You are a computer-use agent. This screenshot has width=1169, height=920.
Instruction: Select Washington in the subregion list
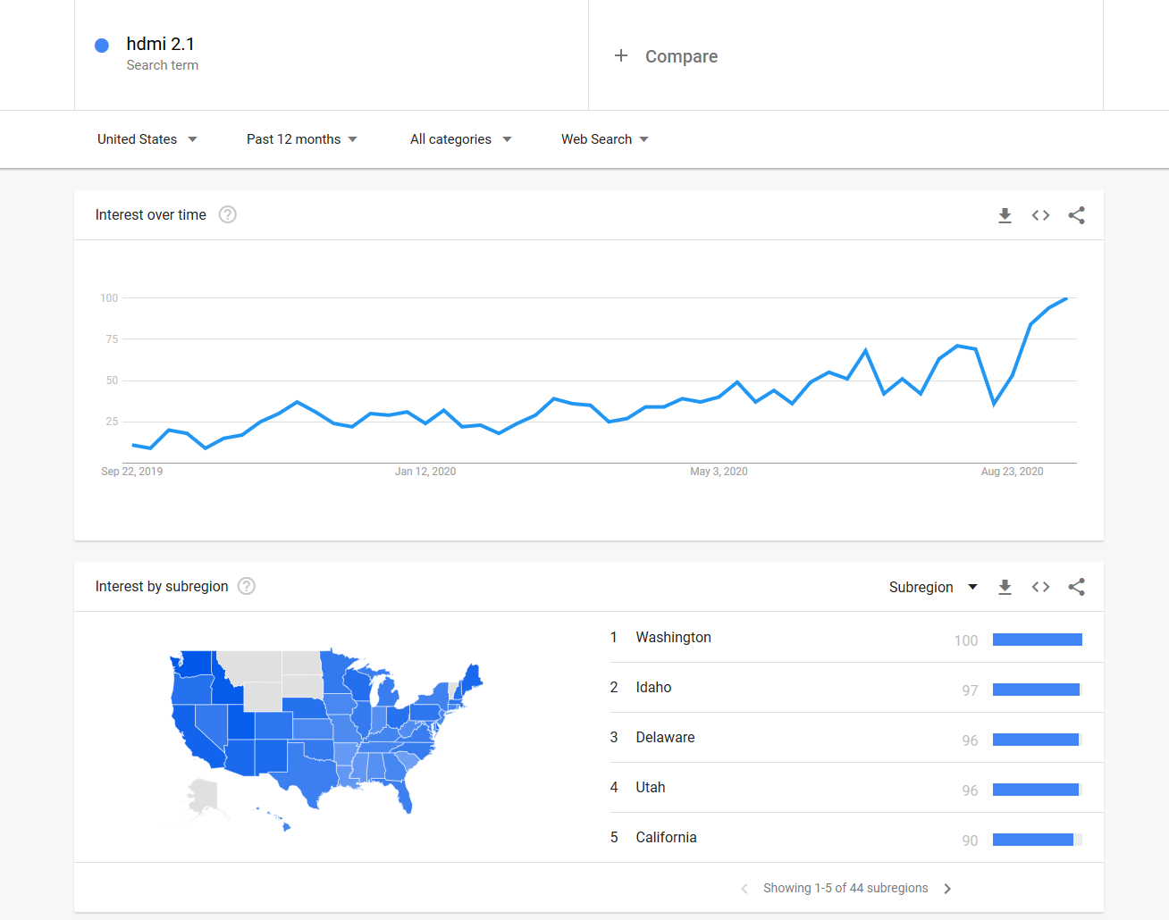(x=673, y=637)
